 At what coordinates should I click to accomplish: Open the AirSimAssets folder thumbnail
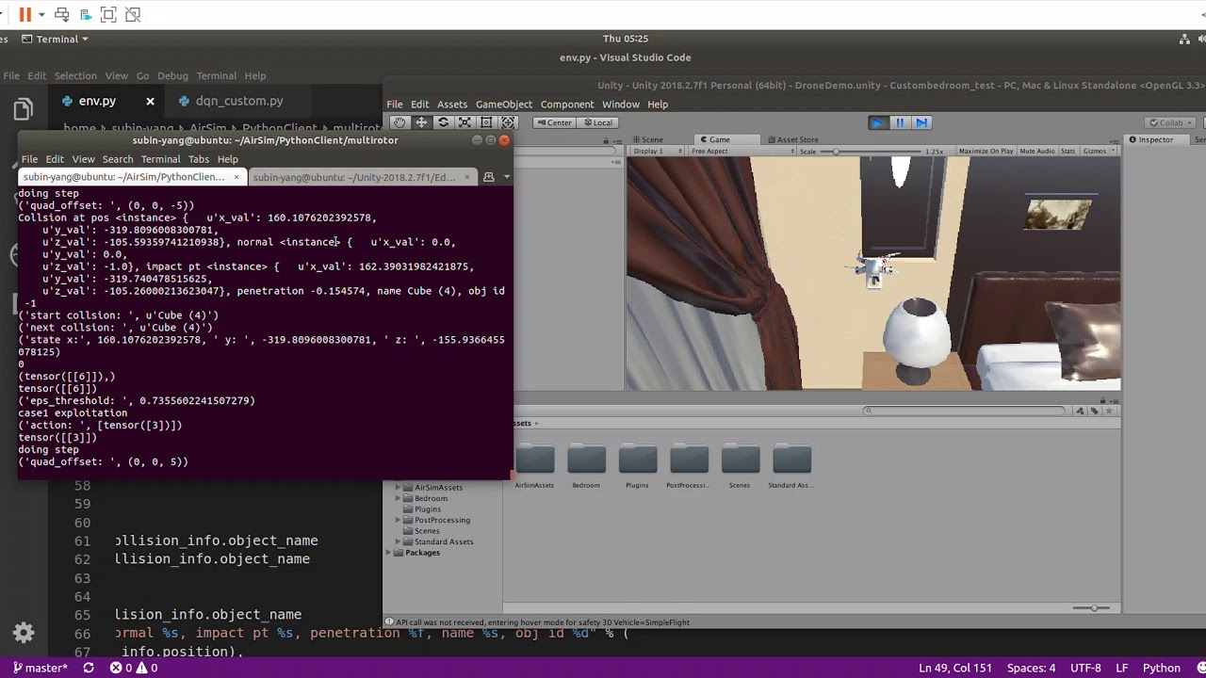point(535,460)
